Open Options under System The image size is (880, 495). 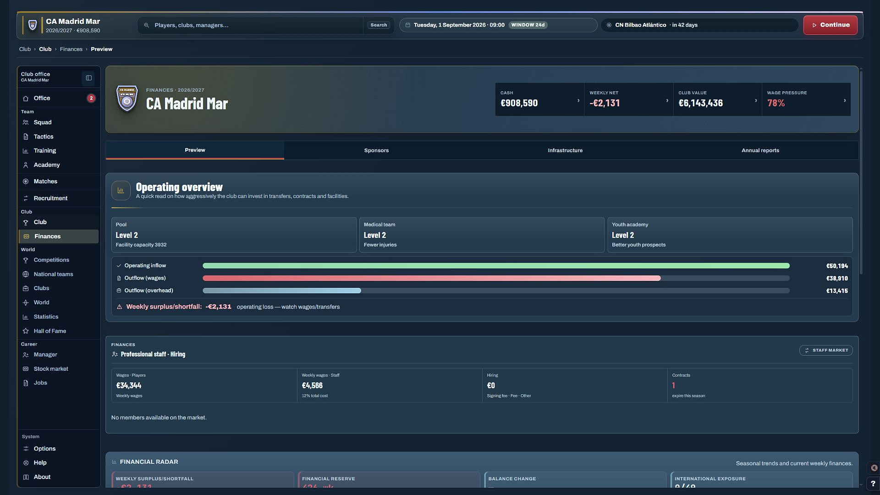pyautogui.click(x=59, y=449)
